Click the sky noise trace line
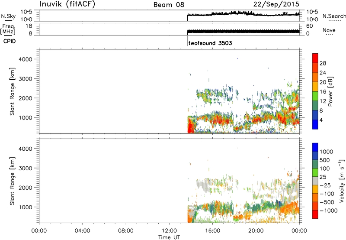346x240 pixels. pyautogui.click(x=243, y=14)
